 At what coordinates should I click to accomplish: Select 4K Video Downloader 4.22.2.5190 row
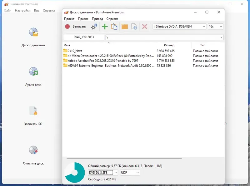tap(143, 56)
